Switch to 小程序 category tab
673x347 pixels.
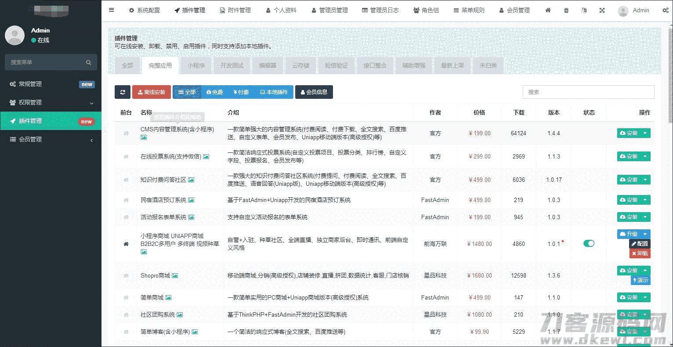pyautogui.click(x=196, y=65)
